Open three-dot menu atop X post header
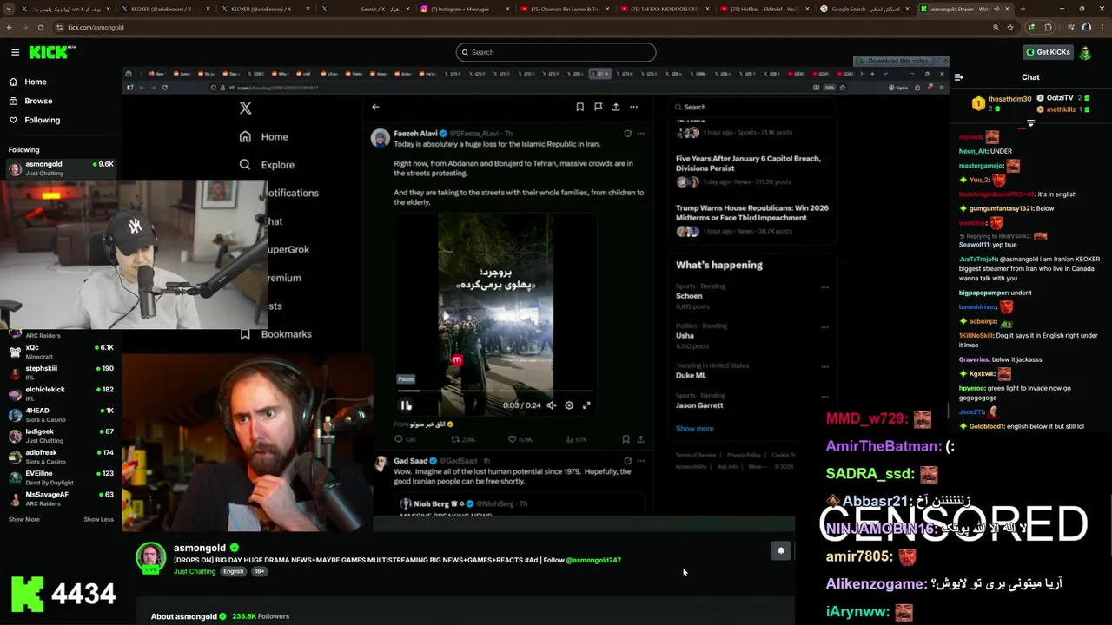Image resolution: width=1112 pixels, height=625 pixels. coord(634,107)
